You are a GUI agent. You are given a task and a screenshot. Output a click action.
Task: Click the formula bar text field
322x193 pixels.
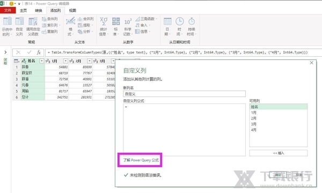click(184, 53)
